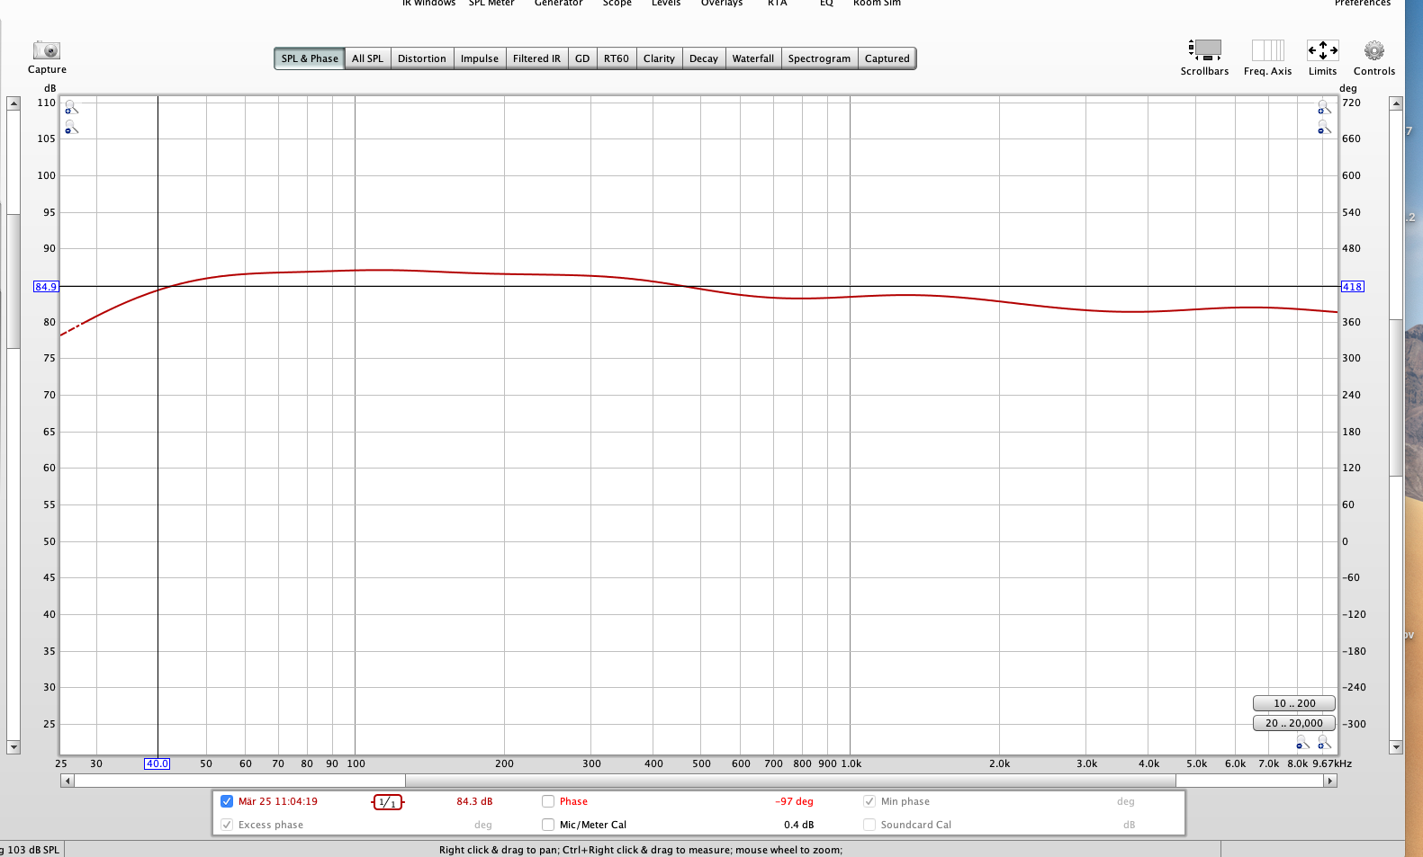1423x857 pixels.
Task: Set frequency range to 20 .. 20,000
Action: pos(1293,723)
